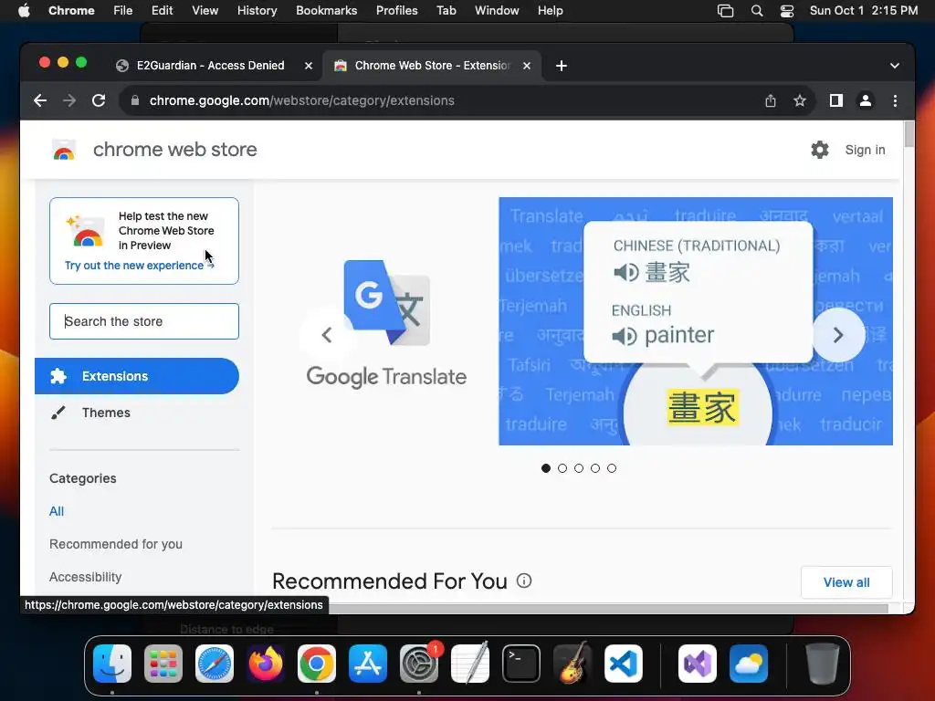Open the History menu

(x=257, y=11)
